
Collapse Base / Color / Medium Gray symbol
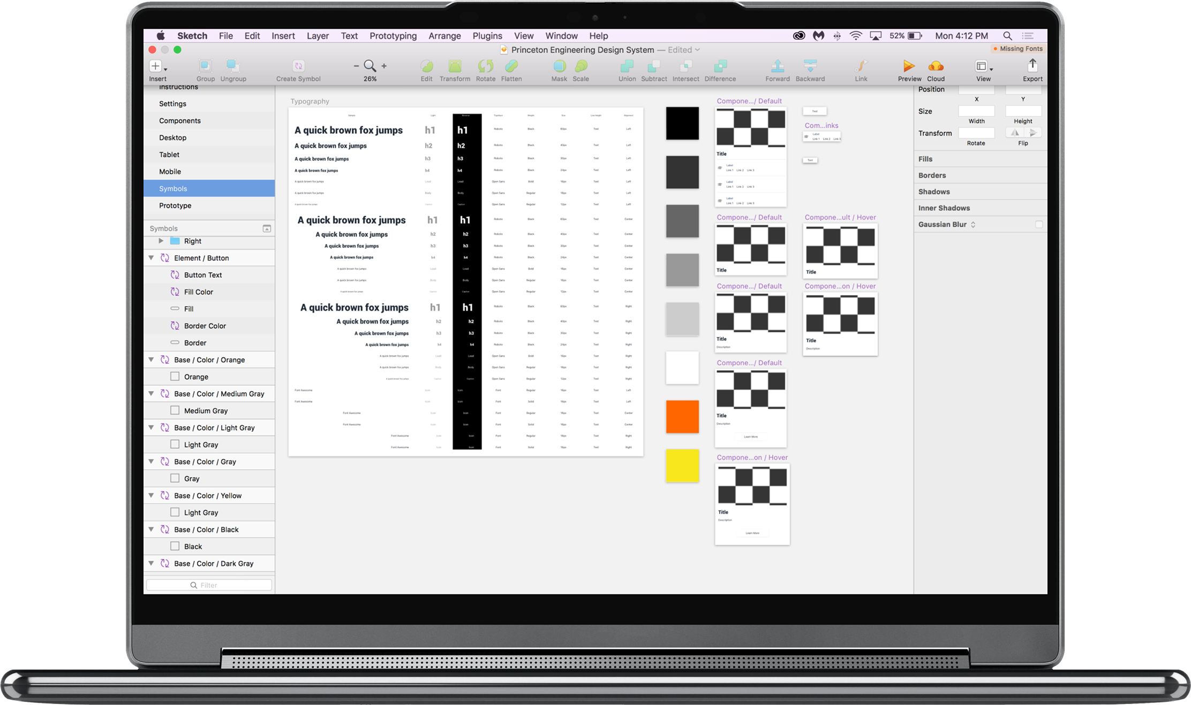coord(152,394)
